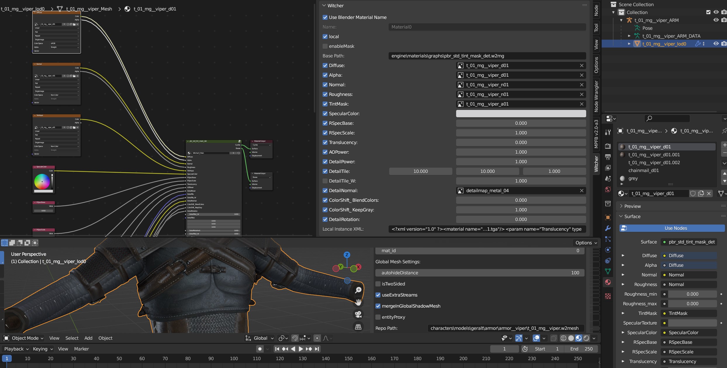Uncheck Use Blender Material Name
This screenshot has width=727, height=368.
click(325, 17)
